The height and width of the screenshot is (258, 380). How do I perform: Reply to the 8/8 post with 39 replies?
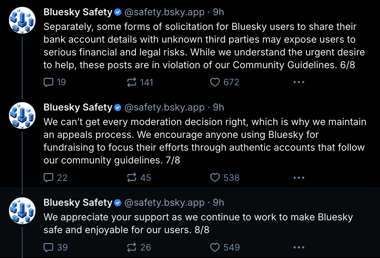(55, 247)
